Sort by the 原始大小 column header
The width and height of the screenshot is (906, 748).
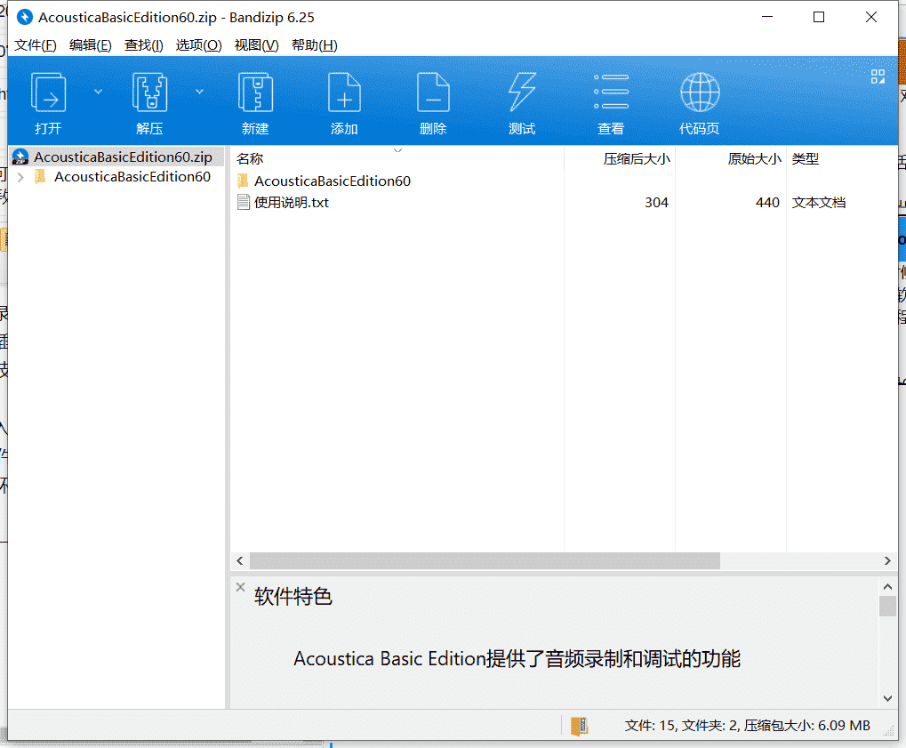pos(754,158)
